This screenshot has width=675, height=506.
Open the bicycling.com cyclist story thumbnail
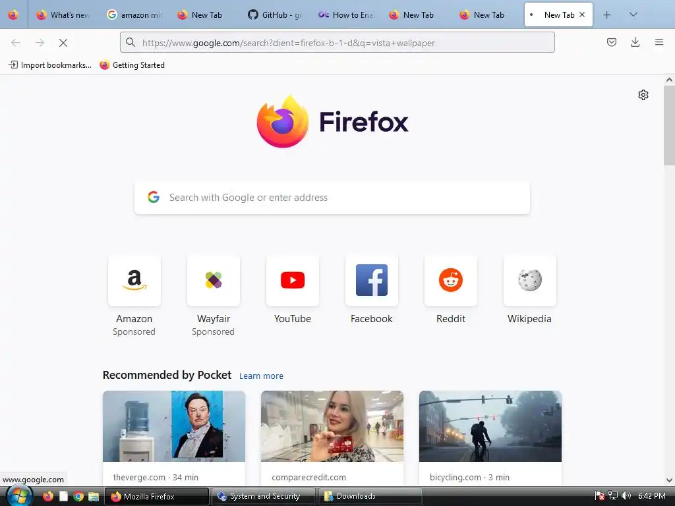coord(490,426)
